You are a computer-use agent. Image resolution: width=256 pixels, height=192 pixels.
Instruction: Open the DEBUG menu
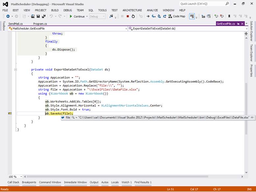(x=68, y=10)
